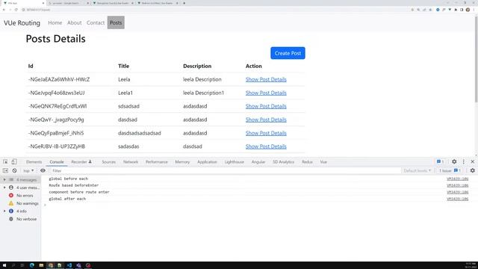This screenshot has width=478, height=269.
Task: Open the '1 Issue' link in the console toolbar
Action: click(450, 170)
